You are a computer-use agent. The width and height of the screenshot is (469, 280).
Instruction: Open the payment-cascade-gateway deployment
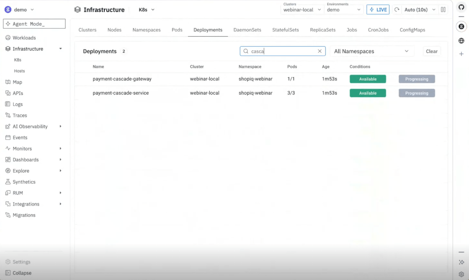(x=122, y=79)
